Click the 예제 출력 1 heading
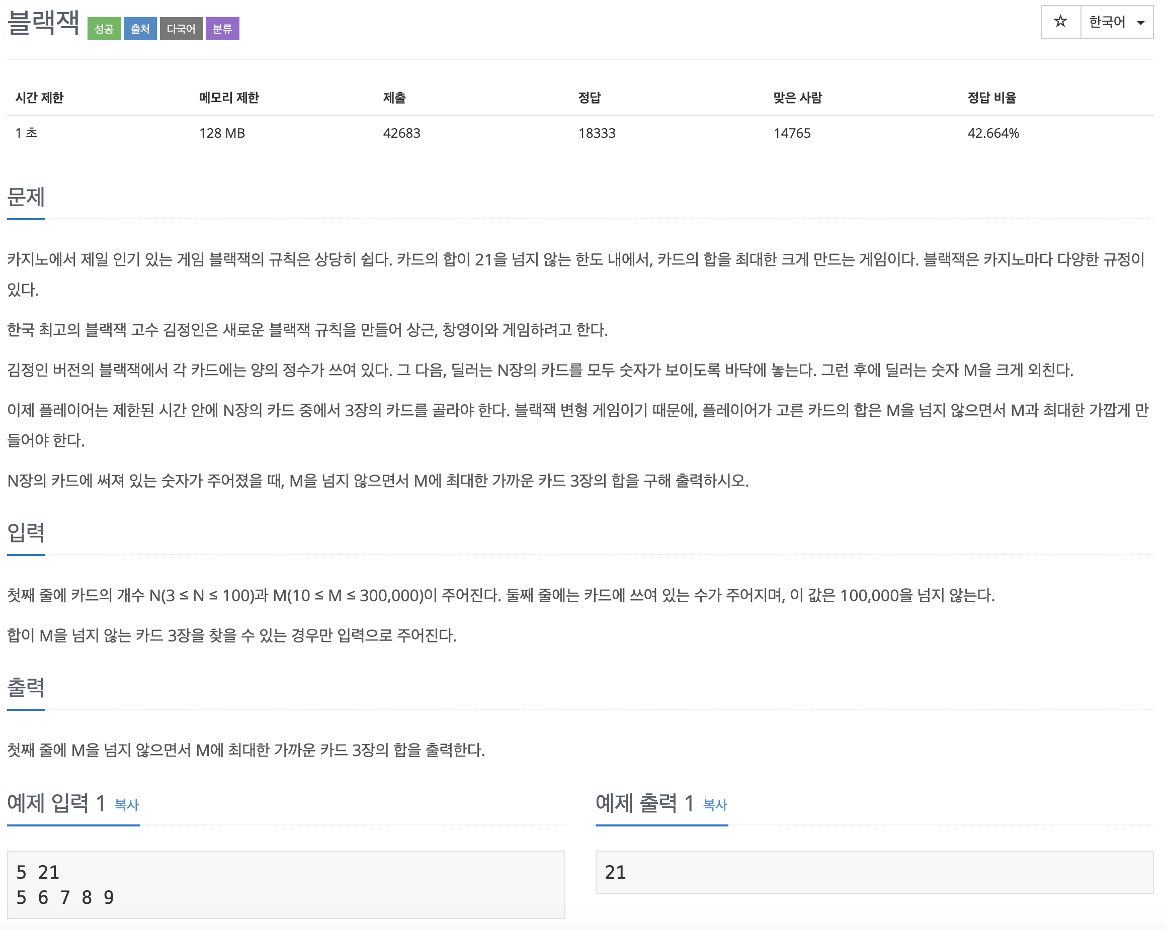Image resolution: width=1165 pixels, height=930 pixels. (x=644, y=804)
